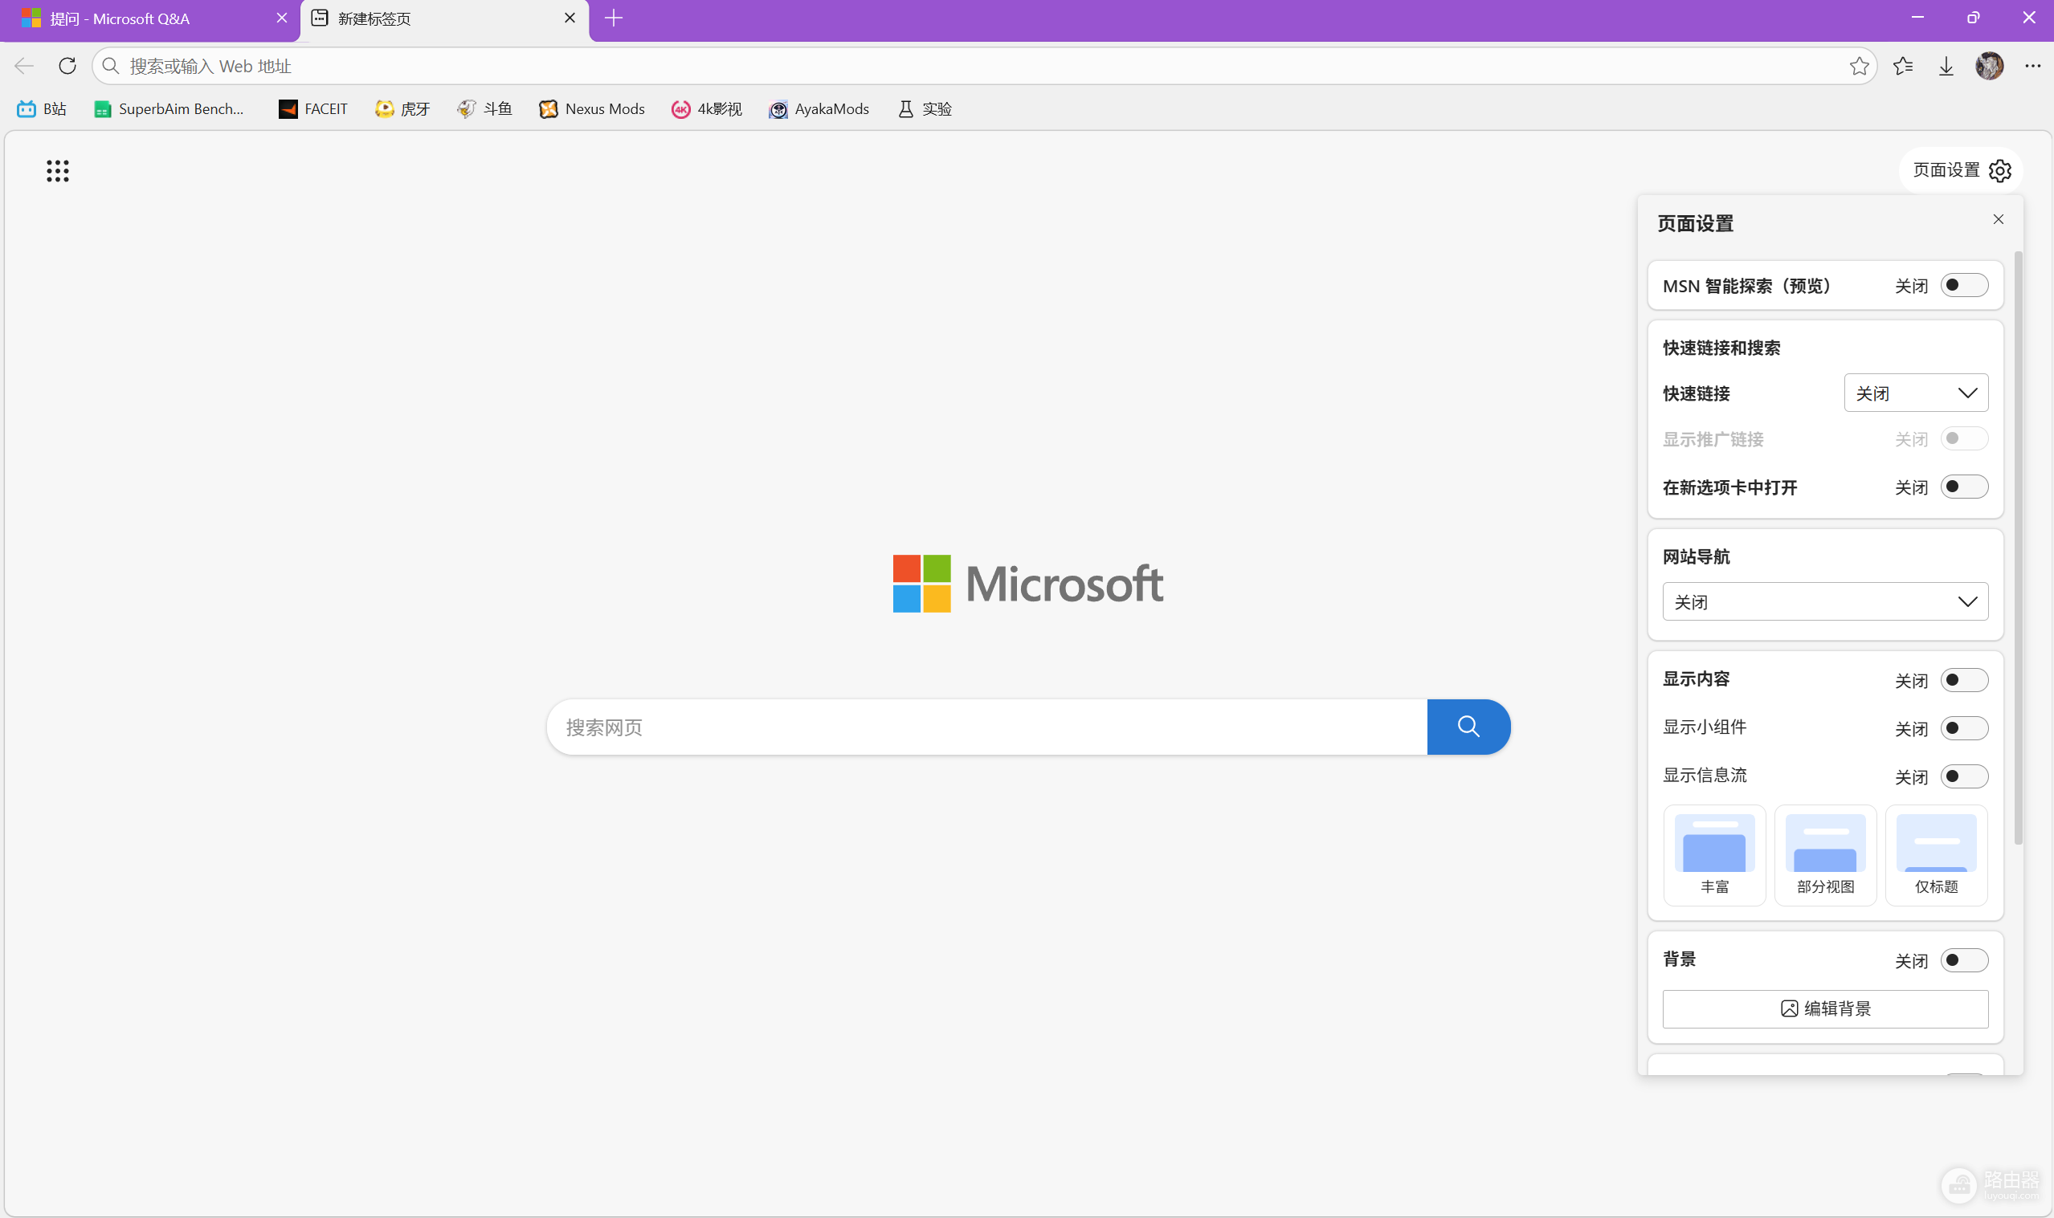Image resolution: width=2054 pixels, height=1218 pixels.
Task: Close the 新建标签页 tab
Action: (570, 18)
